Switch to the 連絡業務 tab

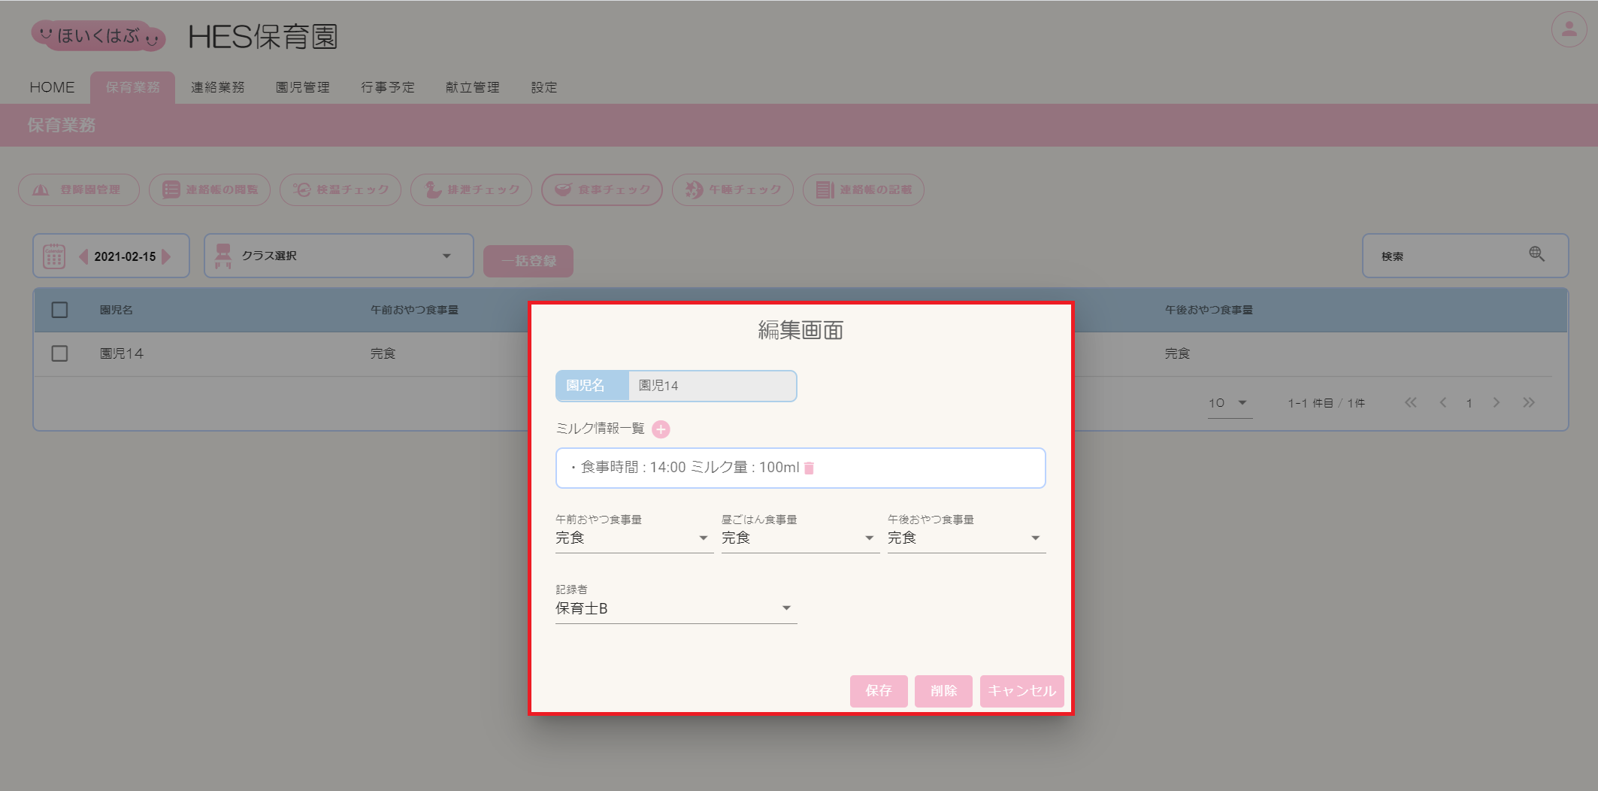coord(218,87)
